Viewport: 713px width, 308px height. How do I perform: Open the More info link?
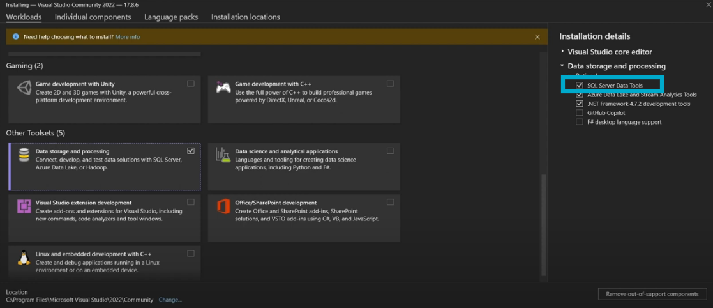pyautogui.click(x=127, y=37)
